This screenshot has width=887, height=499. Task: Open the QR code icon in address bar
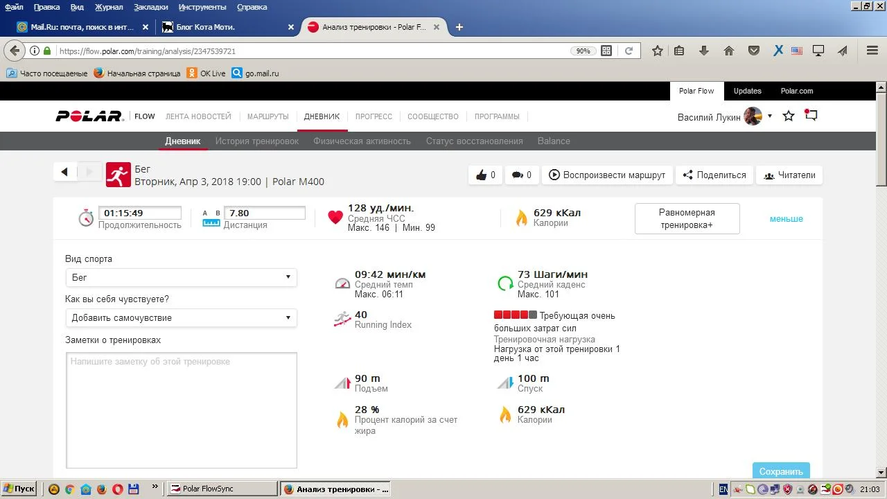(x=606, y=51)
